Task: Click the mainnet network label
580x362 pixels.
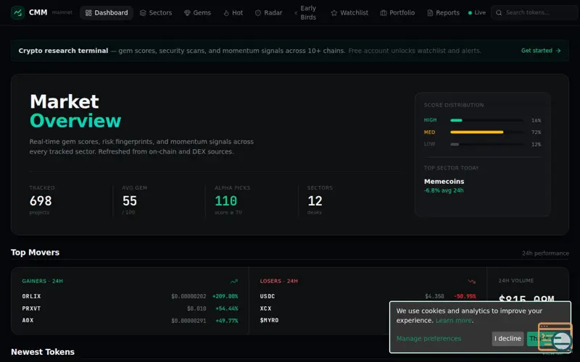Action: coord(62,12)
